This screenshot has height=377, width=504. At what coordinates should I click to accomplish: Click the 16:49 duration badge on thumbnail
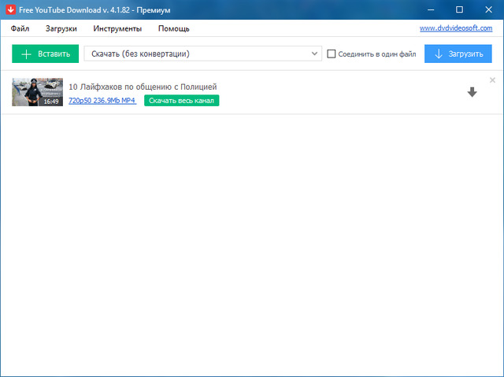click(51, 102)
